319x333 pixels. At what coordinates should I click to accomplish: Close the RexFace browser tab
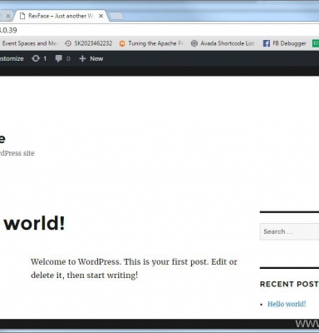tap(101, 16)
